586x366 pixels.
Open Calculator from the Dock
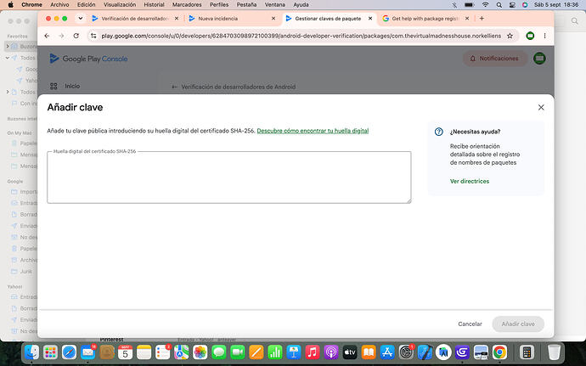point(527,352)
